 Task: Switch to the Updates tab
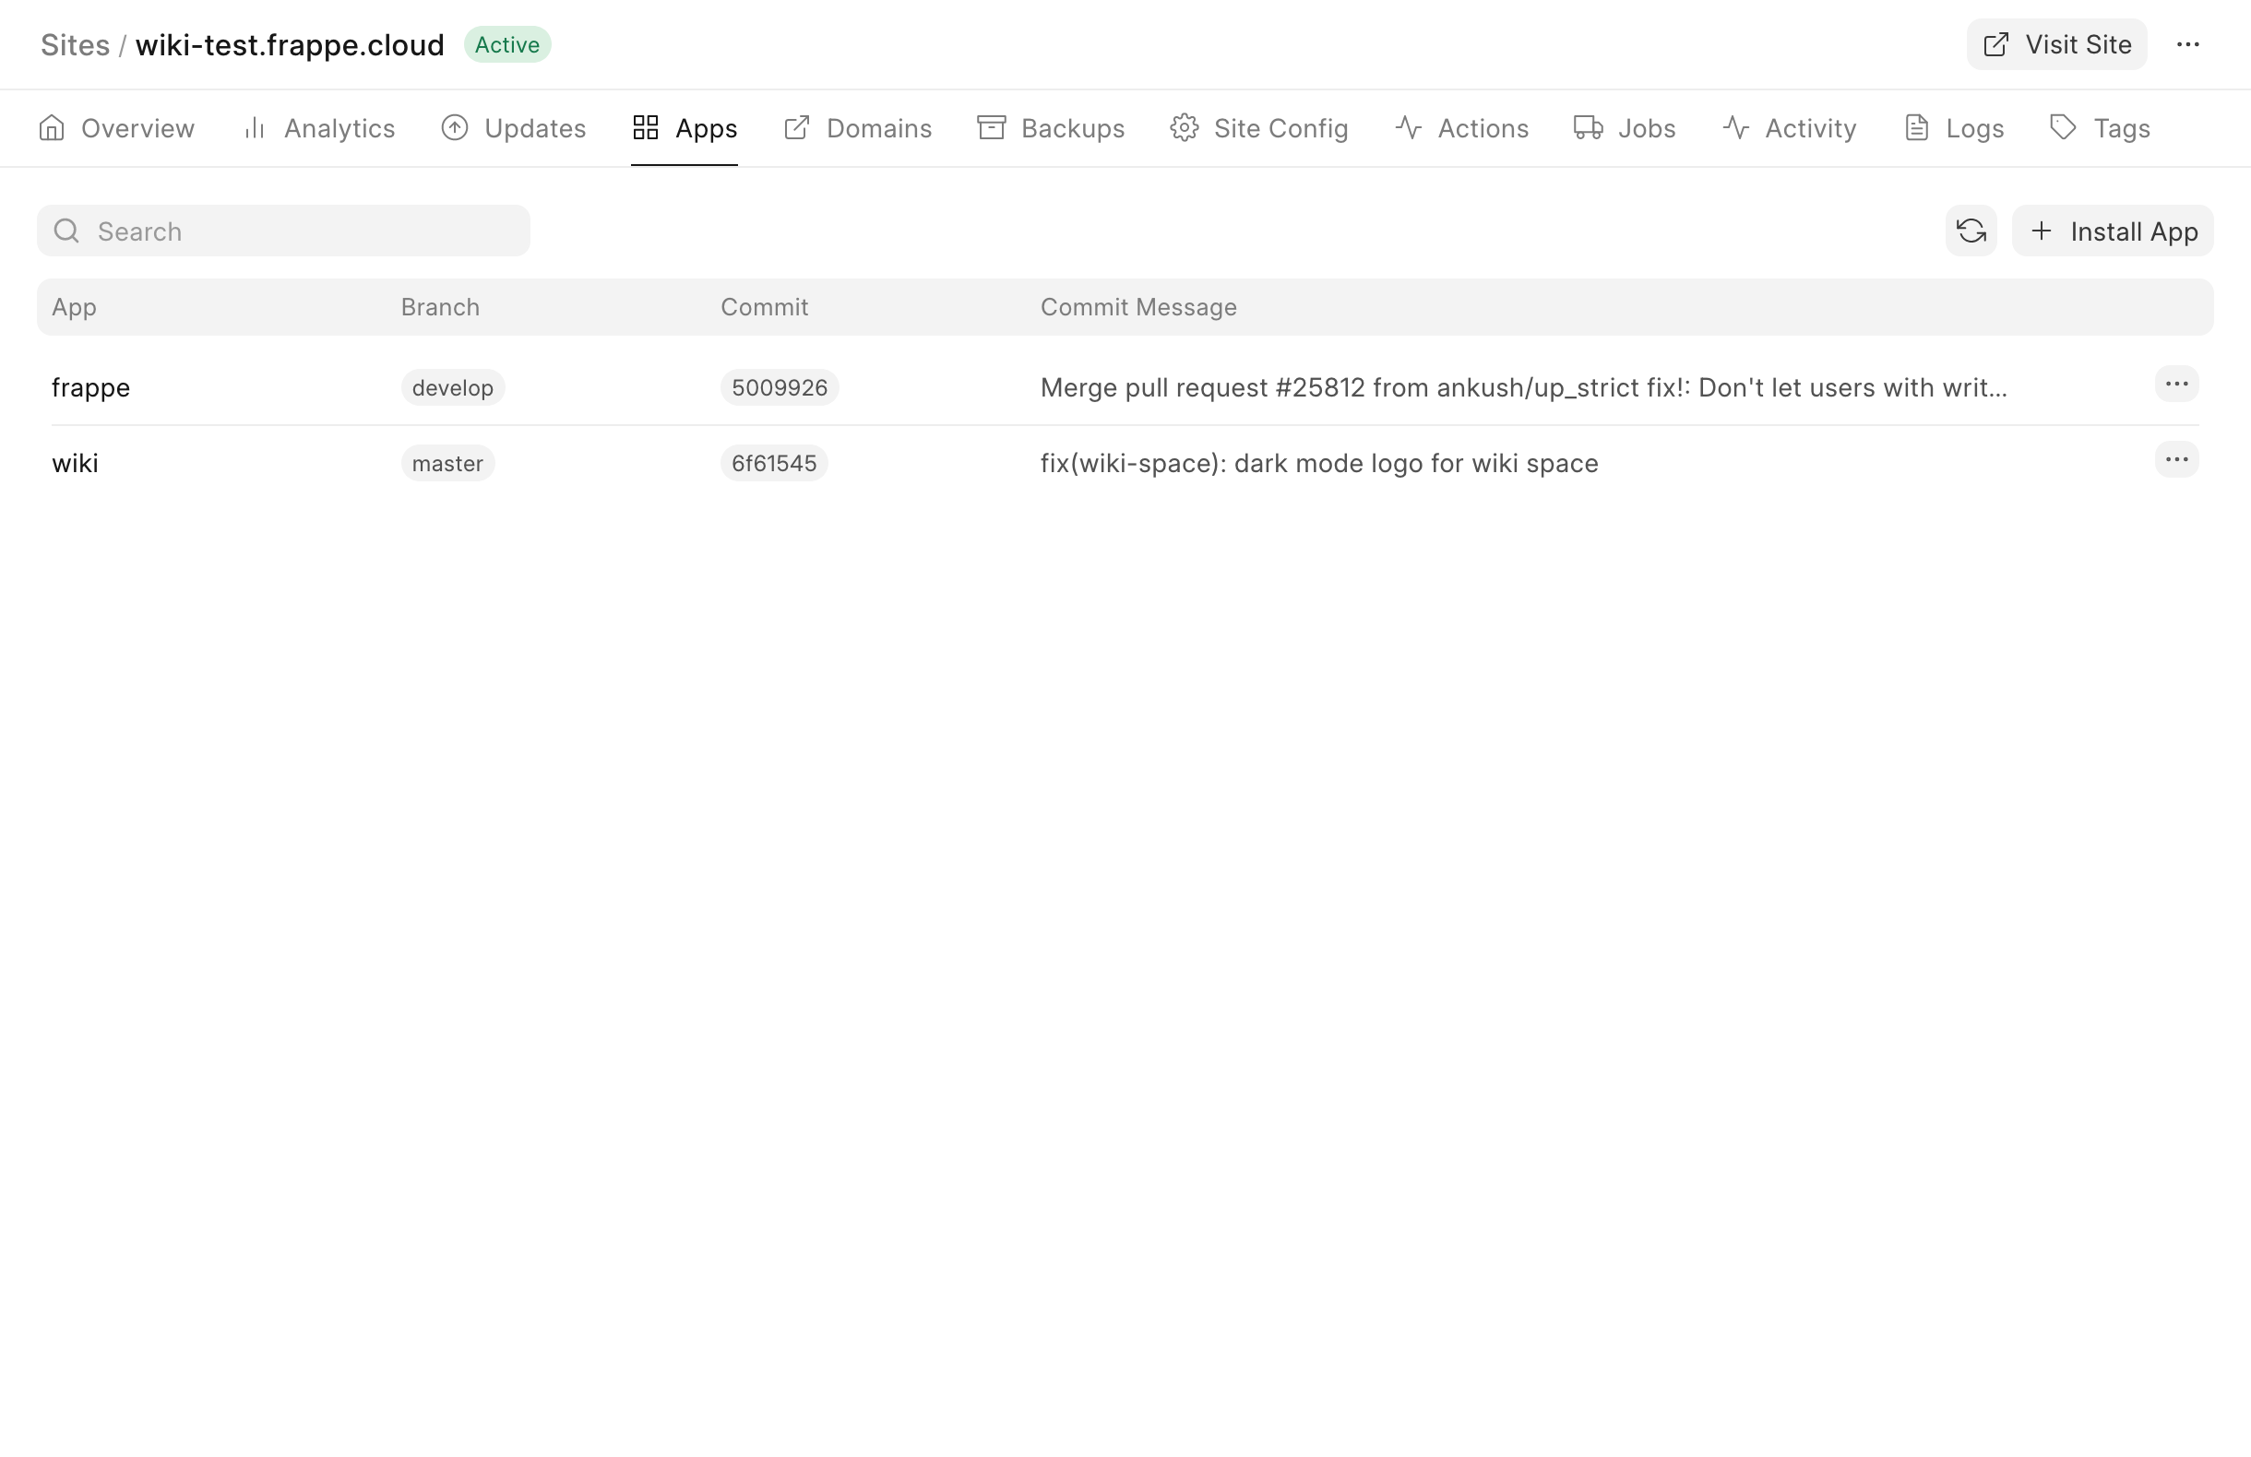[x=514, y=128]
